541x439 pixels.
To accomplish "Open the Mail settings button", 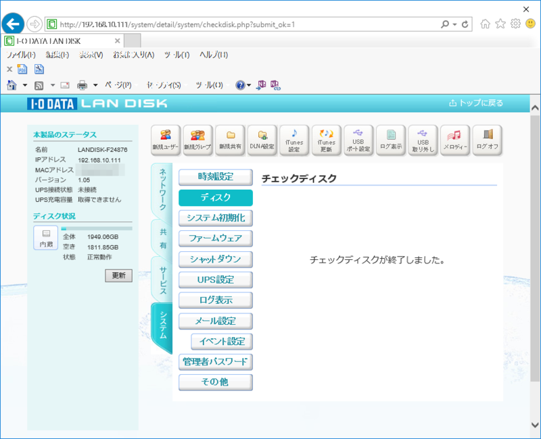I will point(216,321).
